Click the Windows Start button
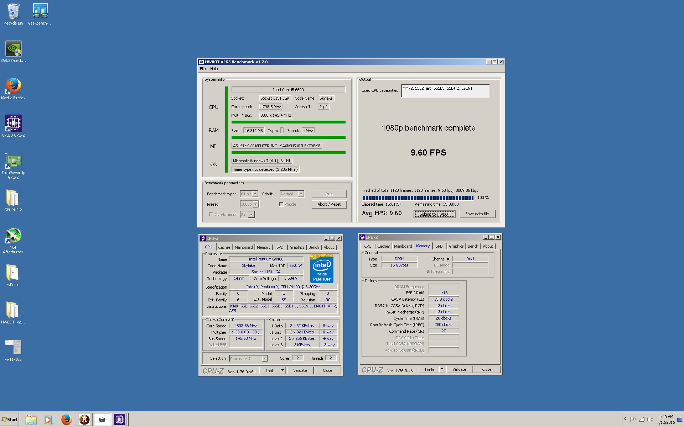684x427 pixels. (x=10, y=420)
